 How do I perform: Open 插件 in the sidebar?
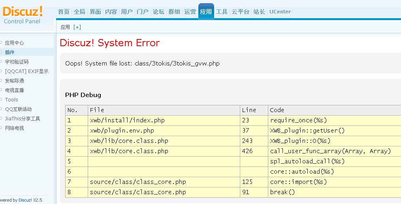click(x=10, y=52)
